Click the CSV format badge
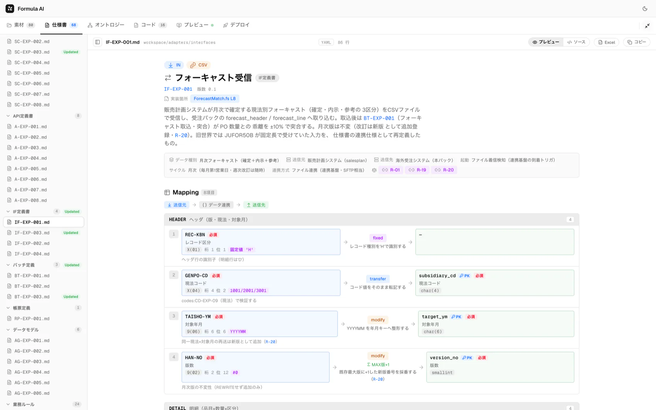Image resolution: width=656 pixels, height=410 pixels. (199, 65)
